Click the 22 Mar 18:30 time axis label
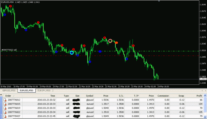 coord(98,87)
